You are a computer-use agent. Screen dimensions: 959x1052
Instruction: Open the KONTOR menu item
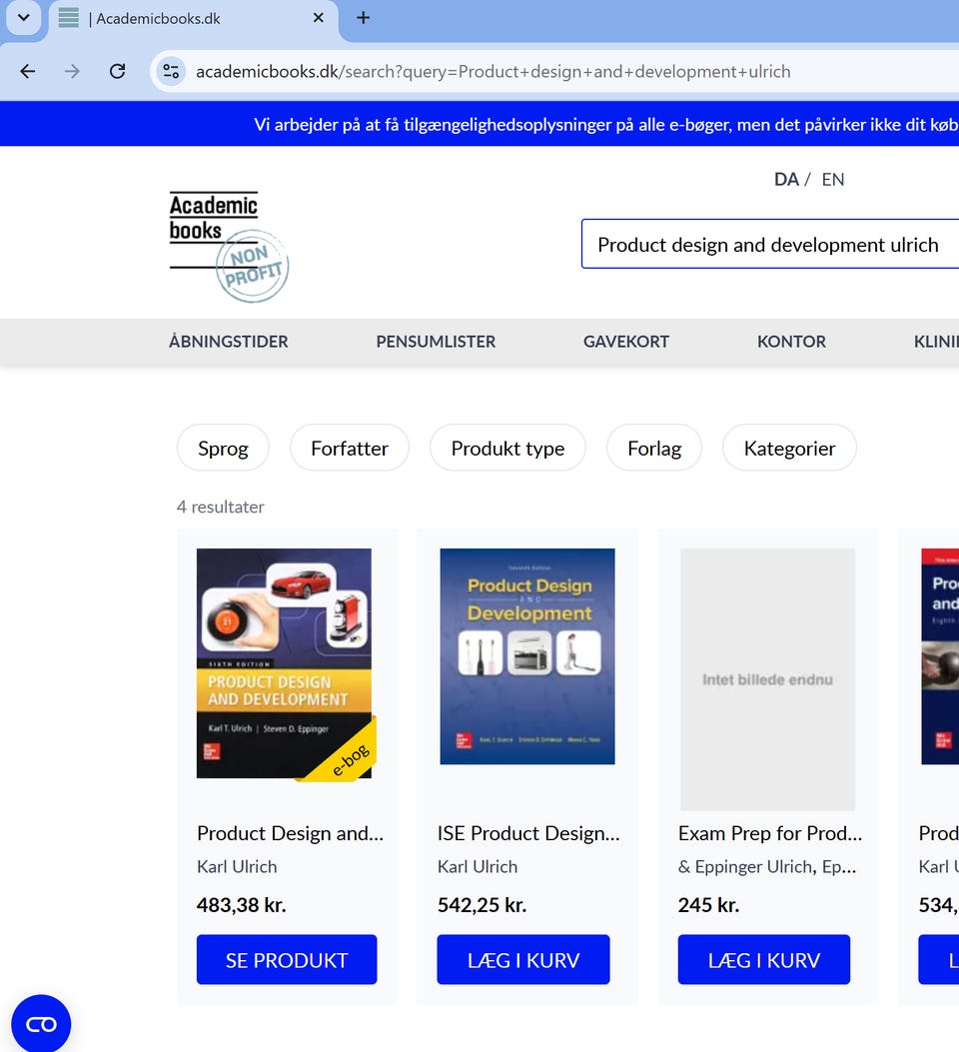pyautogui.click(x=791, y=342)
